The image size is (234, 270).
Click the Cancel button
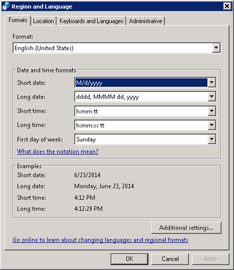point(170,259)
